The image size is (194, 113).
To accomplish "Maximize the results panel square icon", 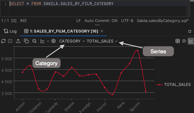I will point(190,31).
